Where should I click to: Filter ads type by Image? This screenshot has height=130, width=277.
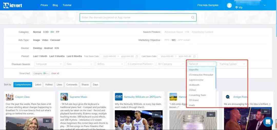(x=36, y=40)
